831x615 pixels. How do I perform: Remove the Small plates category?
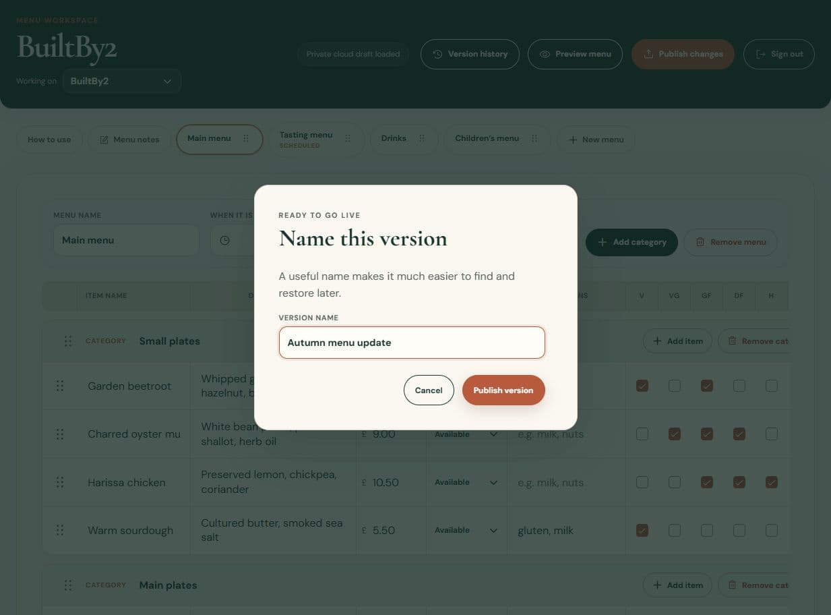[753, 341]
